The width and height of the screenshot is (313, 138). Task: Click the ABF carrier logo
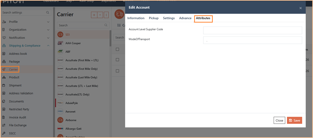point(60,52)
